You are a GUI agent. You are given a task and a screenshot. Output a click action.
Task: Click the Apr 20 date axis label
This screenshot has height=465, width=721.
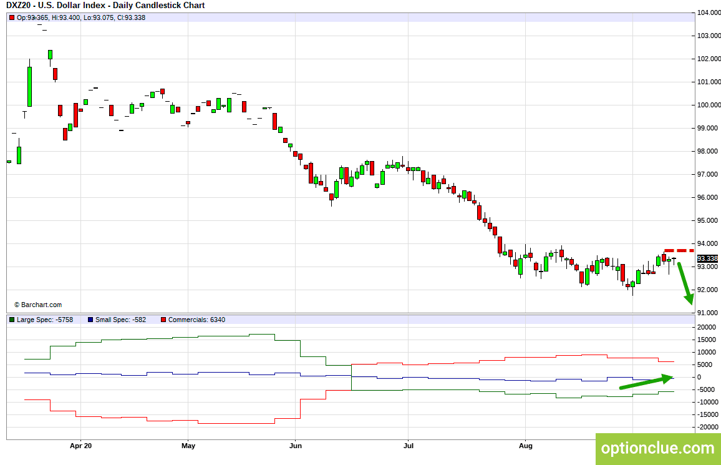(x=81, y=446)
